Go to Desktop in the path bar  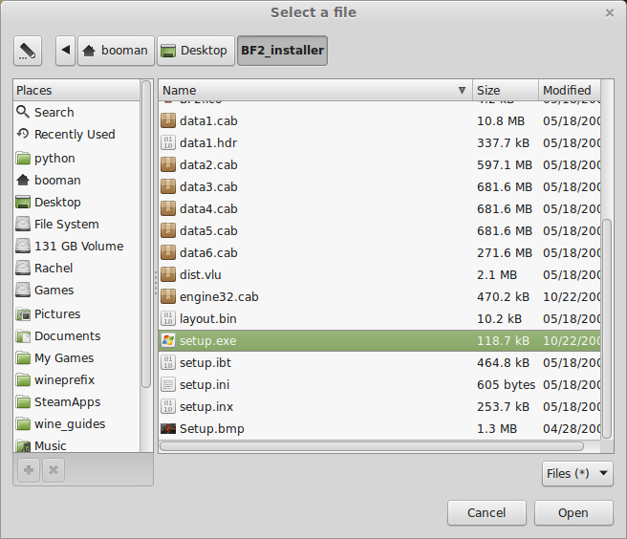tap(196, 51)
